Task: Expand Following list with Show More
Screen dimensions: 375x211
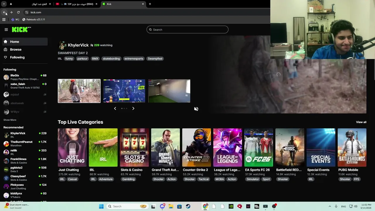Action: click(x=10, y=120)
